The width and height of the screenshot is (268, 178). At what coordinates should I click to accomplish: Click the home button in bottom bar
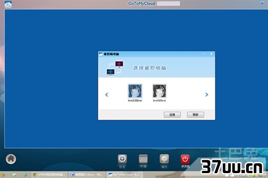point(11,159)
